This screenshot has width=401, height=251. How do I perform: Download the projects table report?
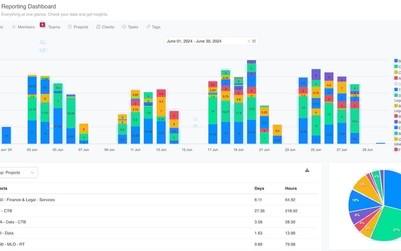[x=307, y=170]
